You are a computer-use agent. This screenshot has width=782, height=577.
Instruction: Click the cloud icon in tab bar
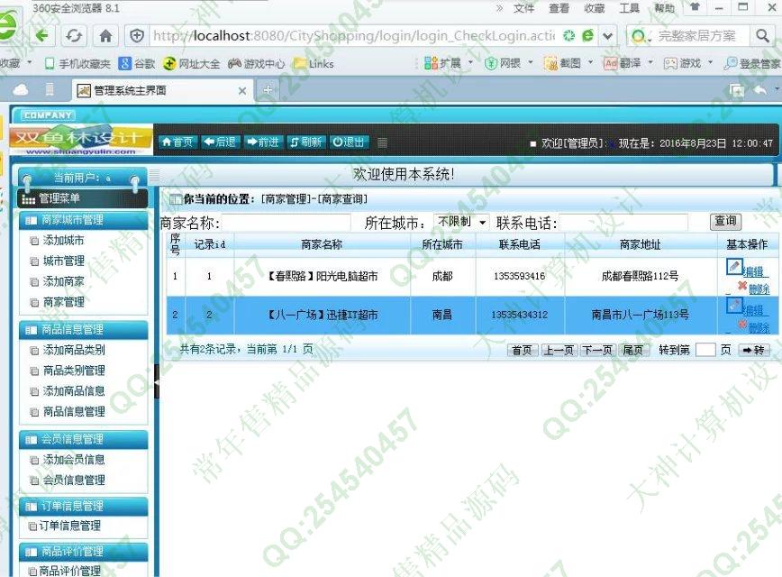21,90
